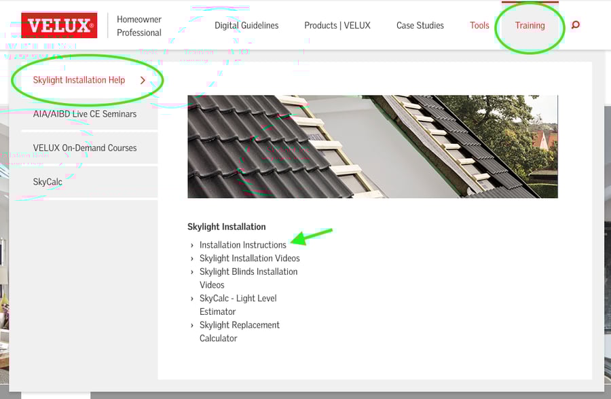
Task: Expand the Skylight Installation Help section
Action: (79, 79)
